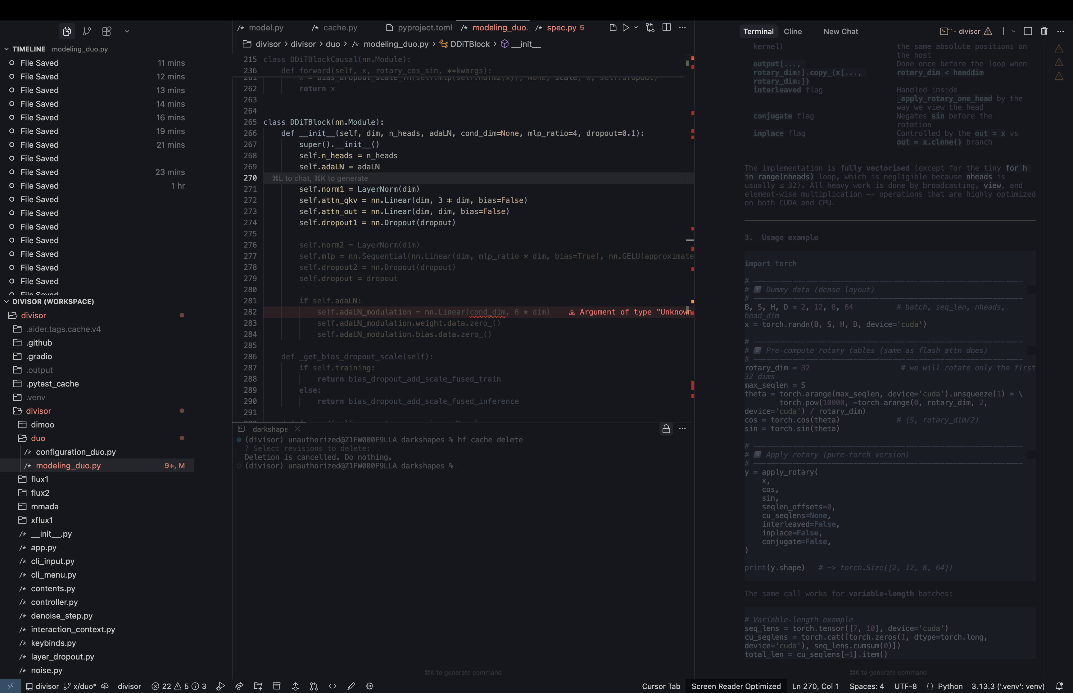The height and width of the screenshot is (693, 1073).
Task: Open the Explorer view icon
Action: click(67, 31)
